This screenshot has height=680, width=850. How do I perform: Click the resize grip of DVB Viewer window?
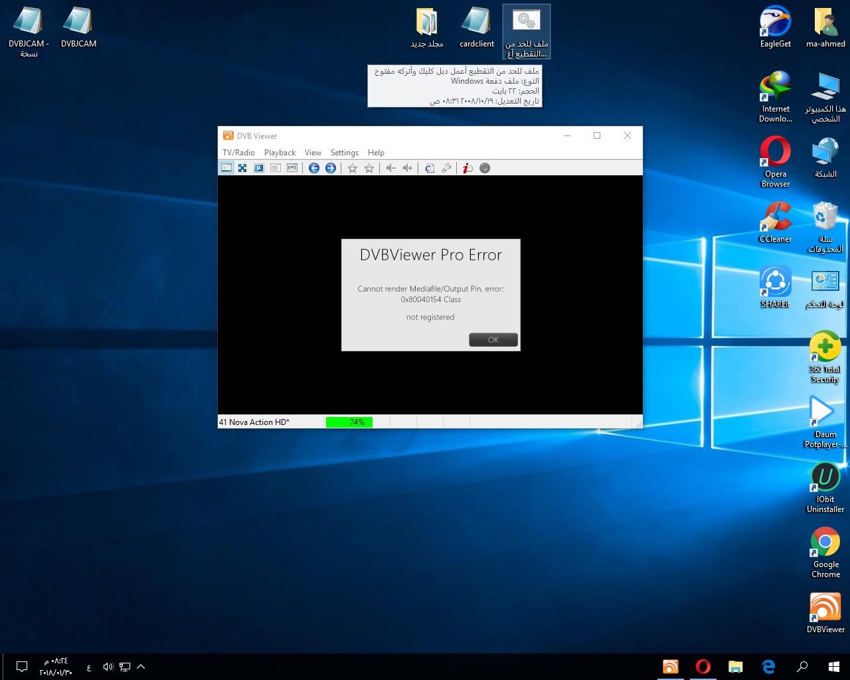(638, 424)
